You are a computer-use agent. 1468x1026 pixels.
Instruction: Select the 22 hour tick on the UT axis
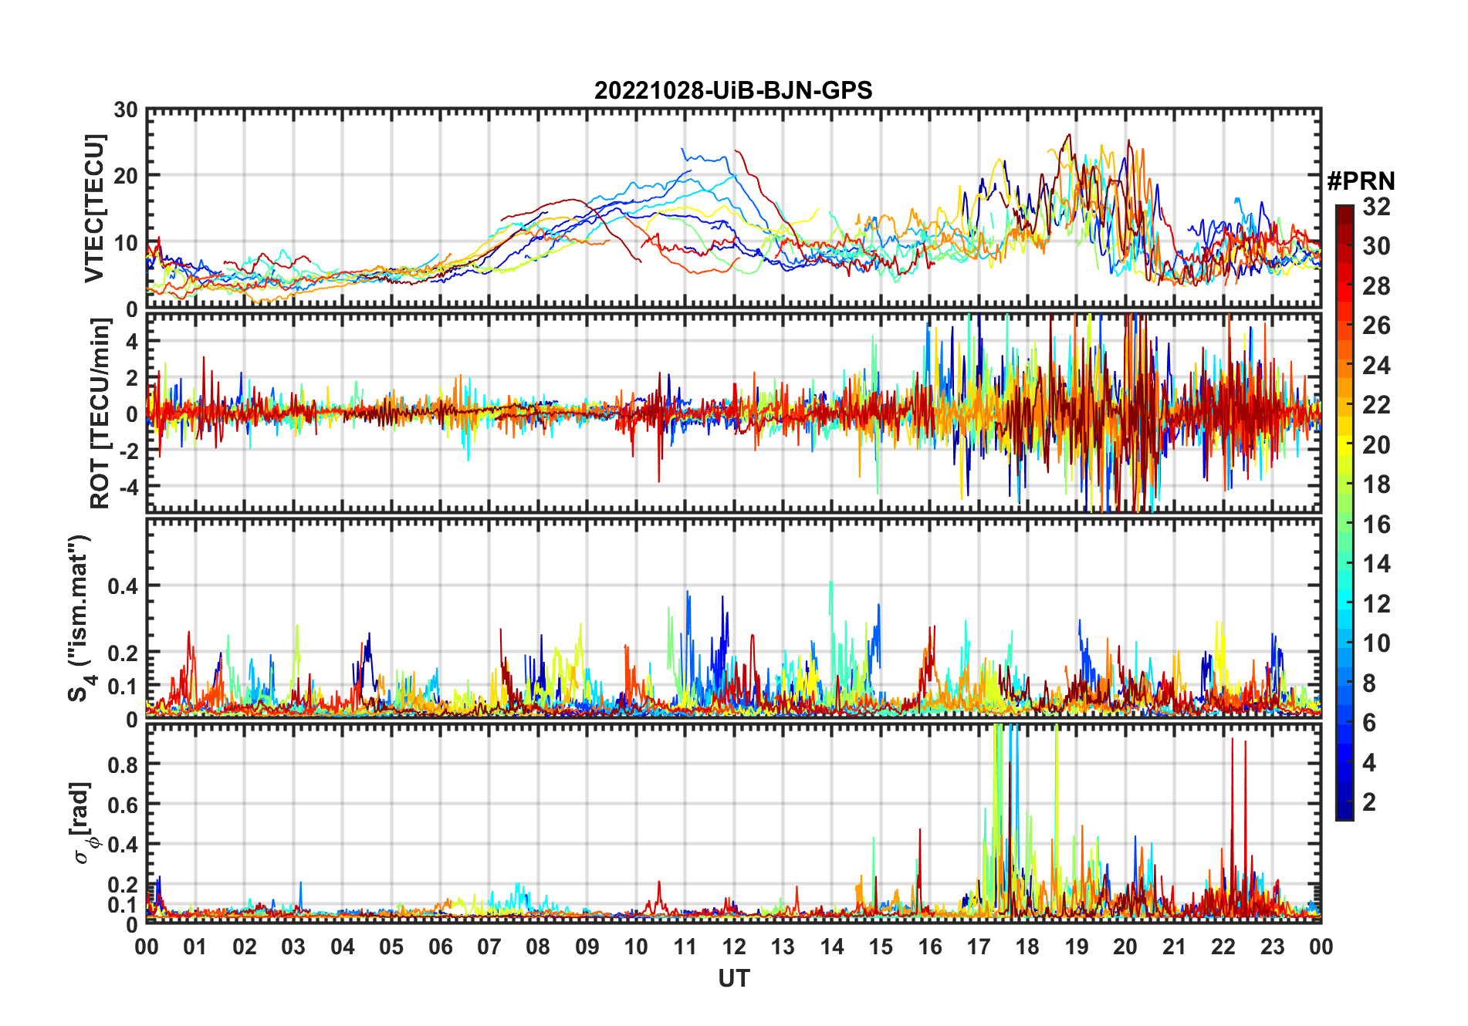1223,947
